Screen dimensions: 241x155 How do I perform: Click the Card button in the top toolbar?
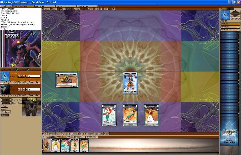54,9
